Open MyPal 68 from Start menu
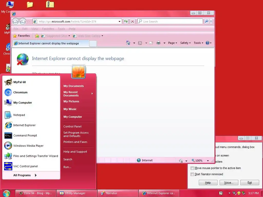The width and height of the screenshot is (263, 197). [31, 82]
